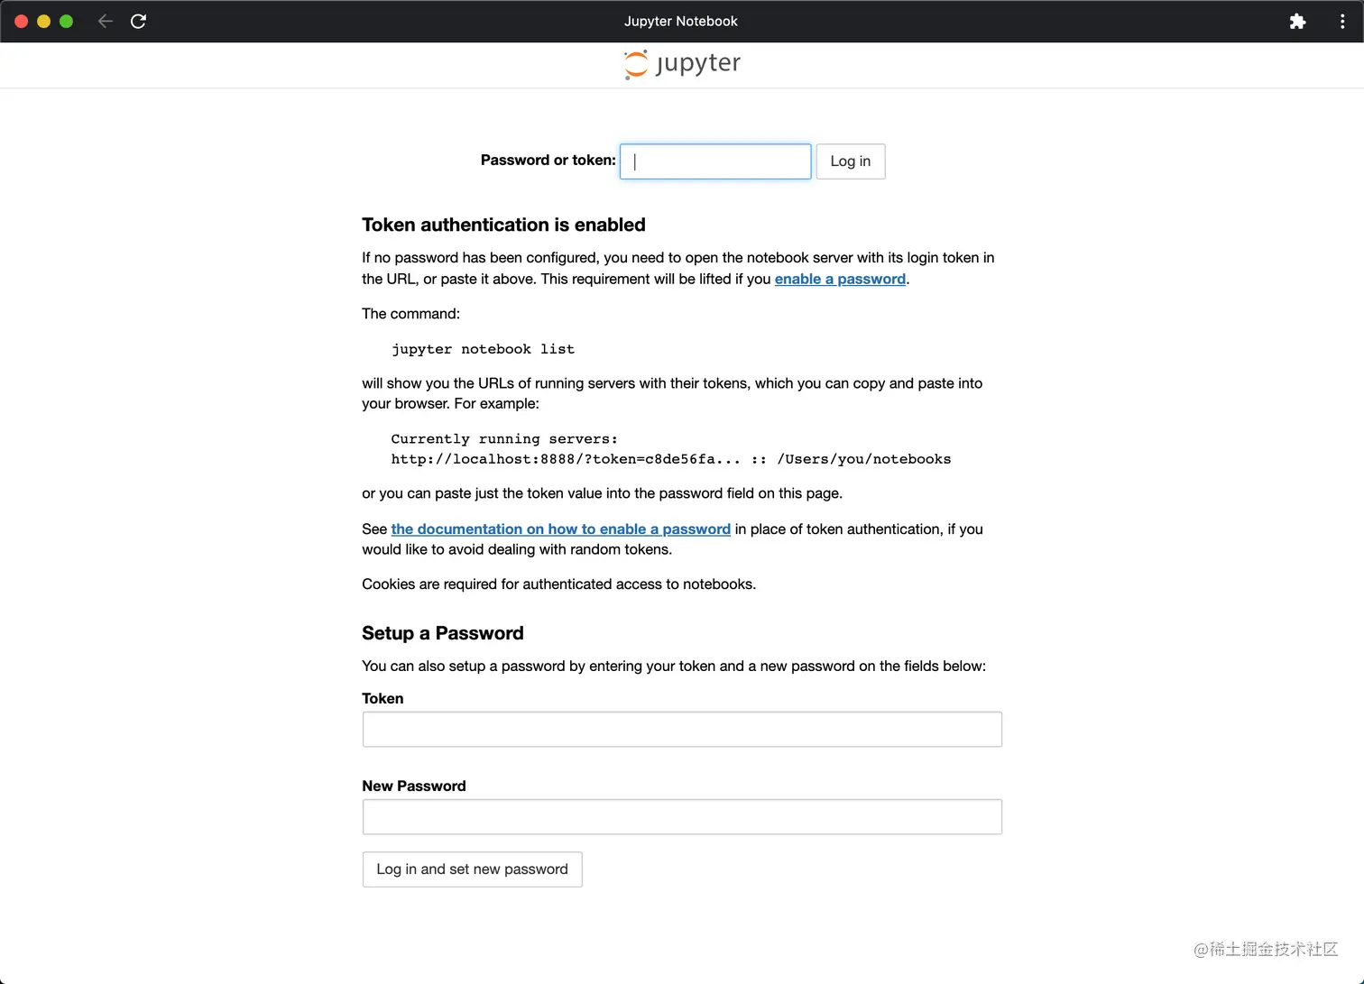The height and width of the screenshot is (984, 1364).
Task: Click Log in and set new password
Action: [x=473, y=869]
